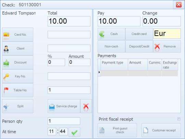This screenshot has height=139, width=185.
Task: Click the minutes field showing 44
Action: [x=63, y=131]
